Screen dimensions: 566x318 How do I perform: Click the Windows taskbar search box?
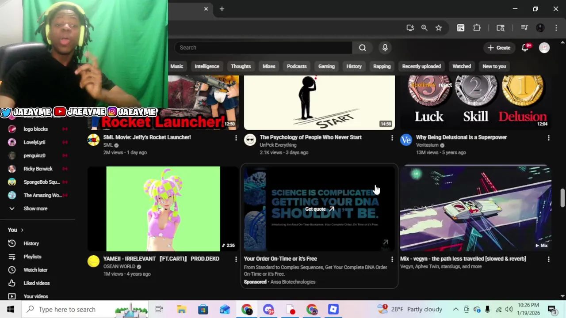click(x=85, y=309)
